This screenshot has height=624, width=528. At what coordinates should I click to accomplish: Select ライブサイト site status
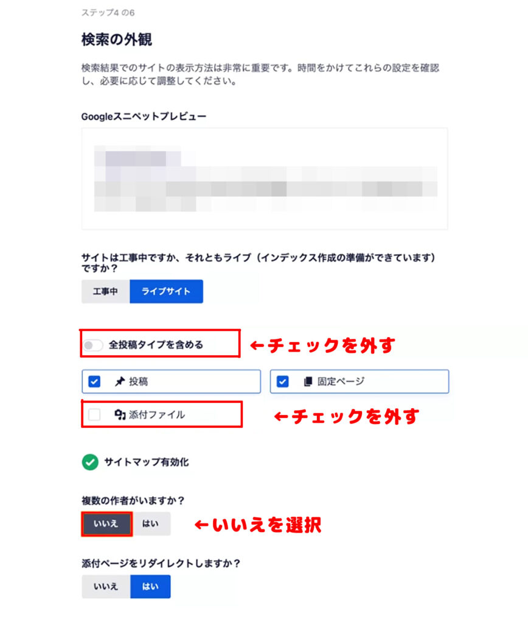point(166,291)
